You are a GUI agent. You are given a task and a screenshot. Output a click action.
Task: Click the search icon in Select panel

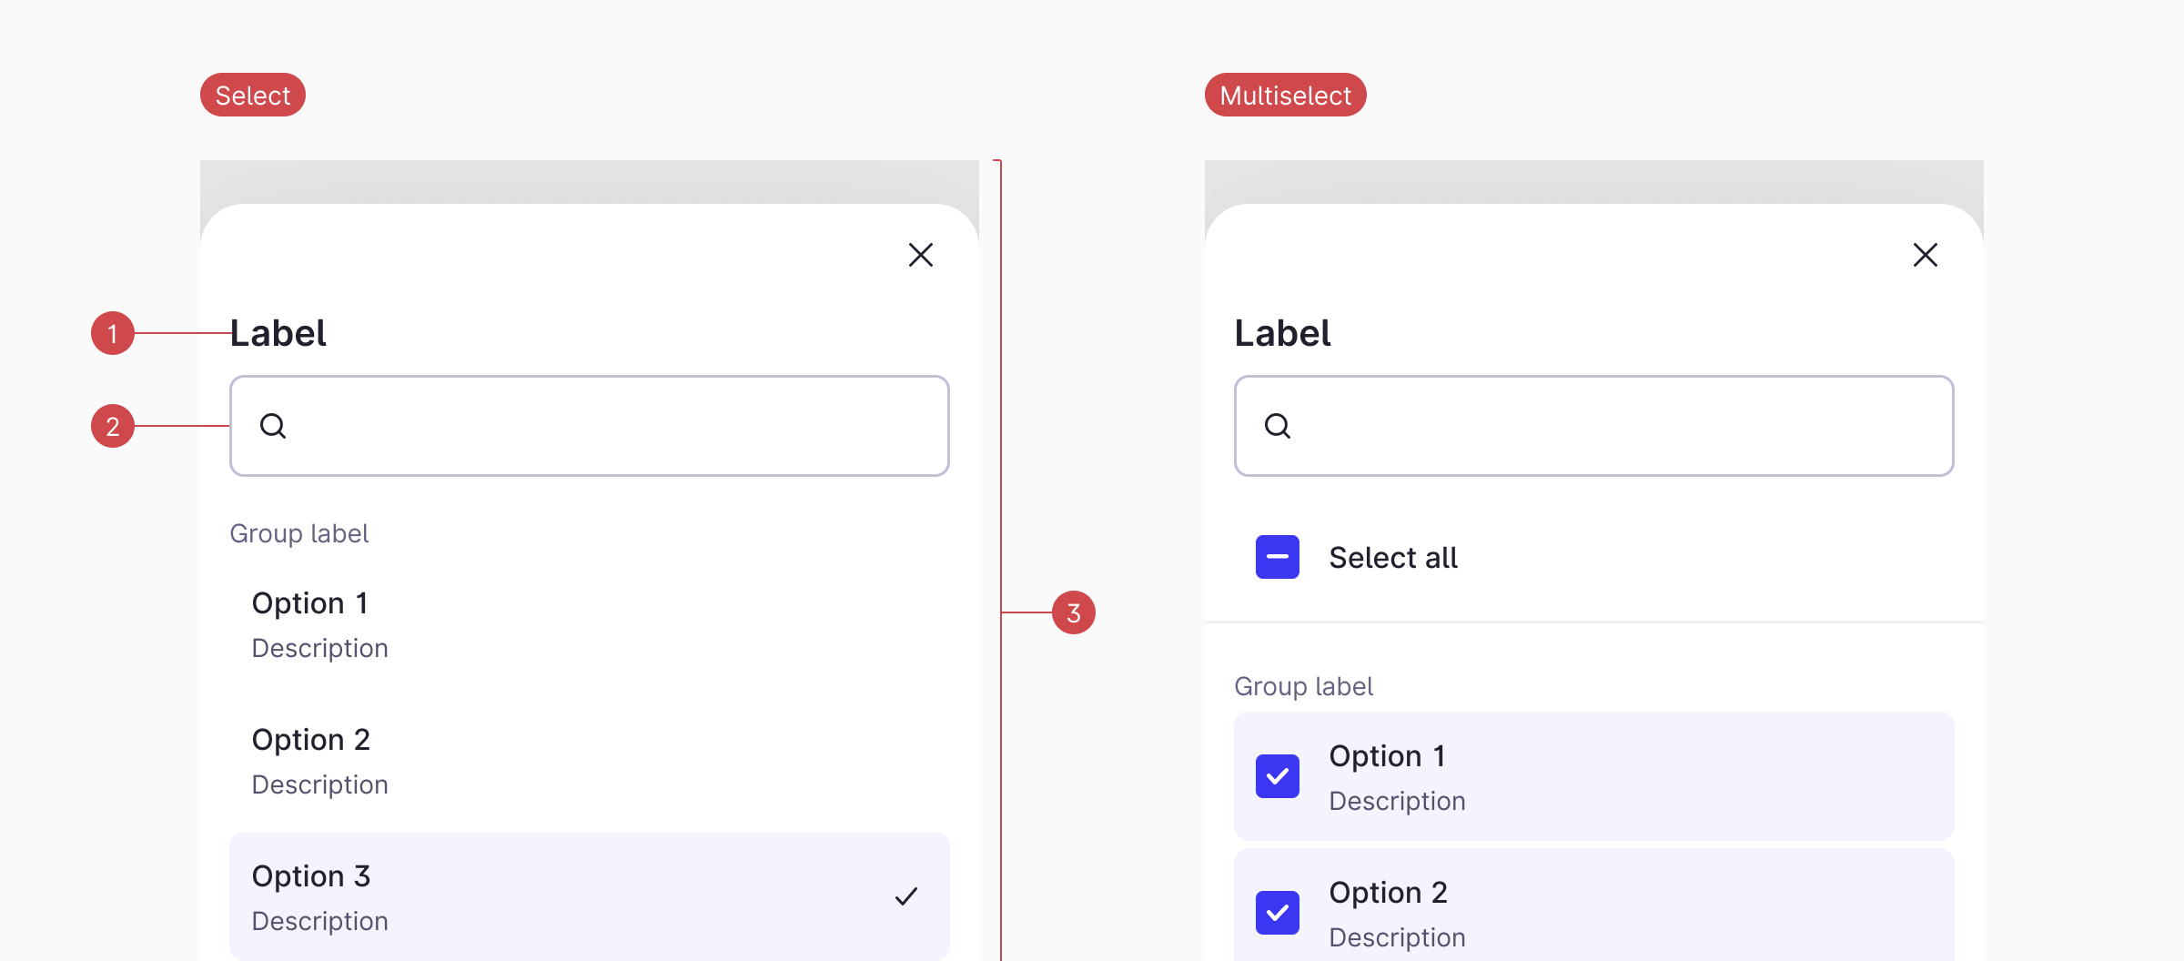tap(273, 426)
